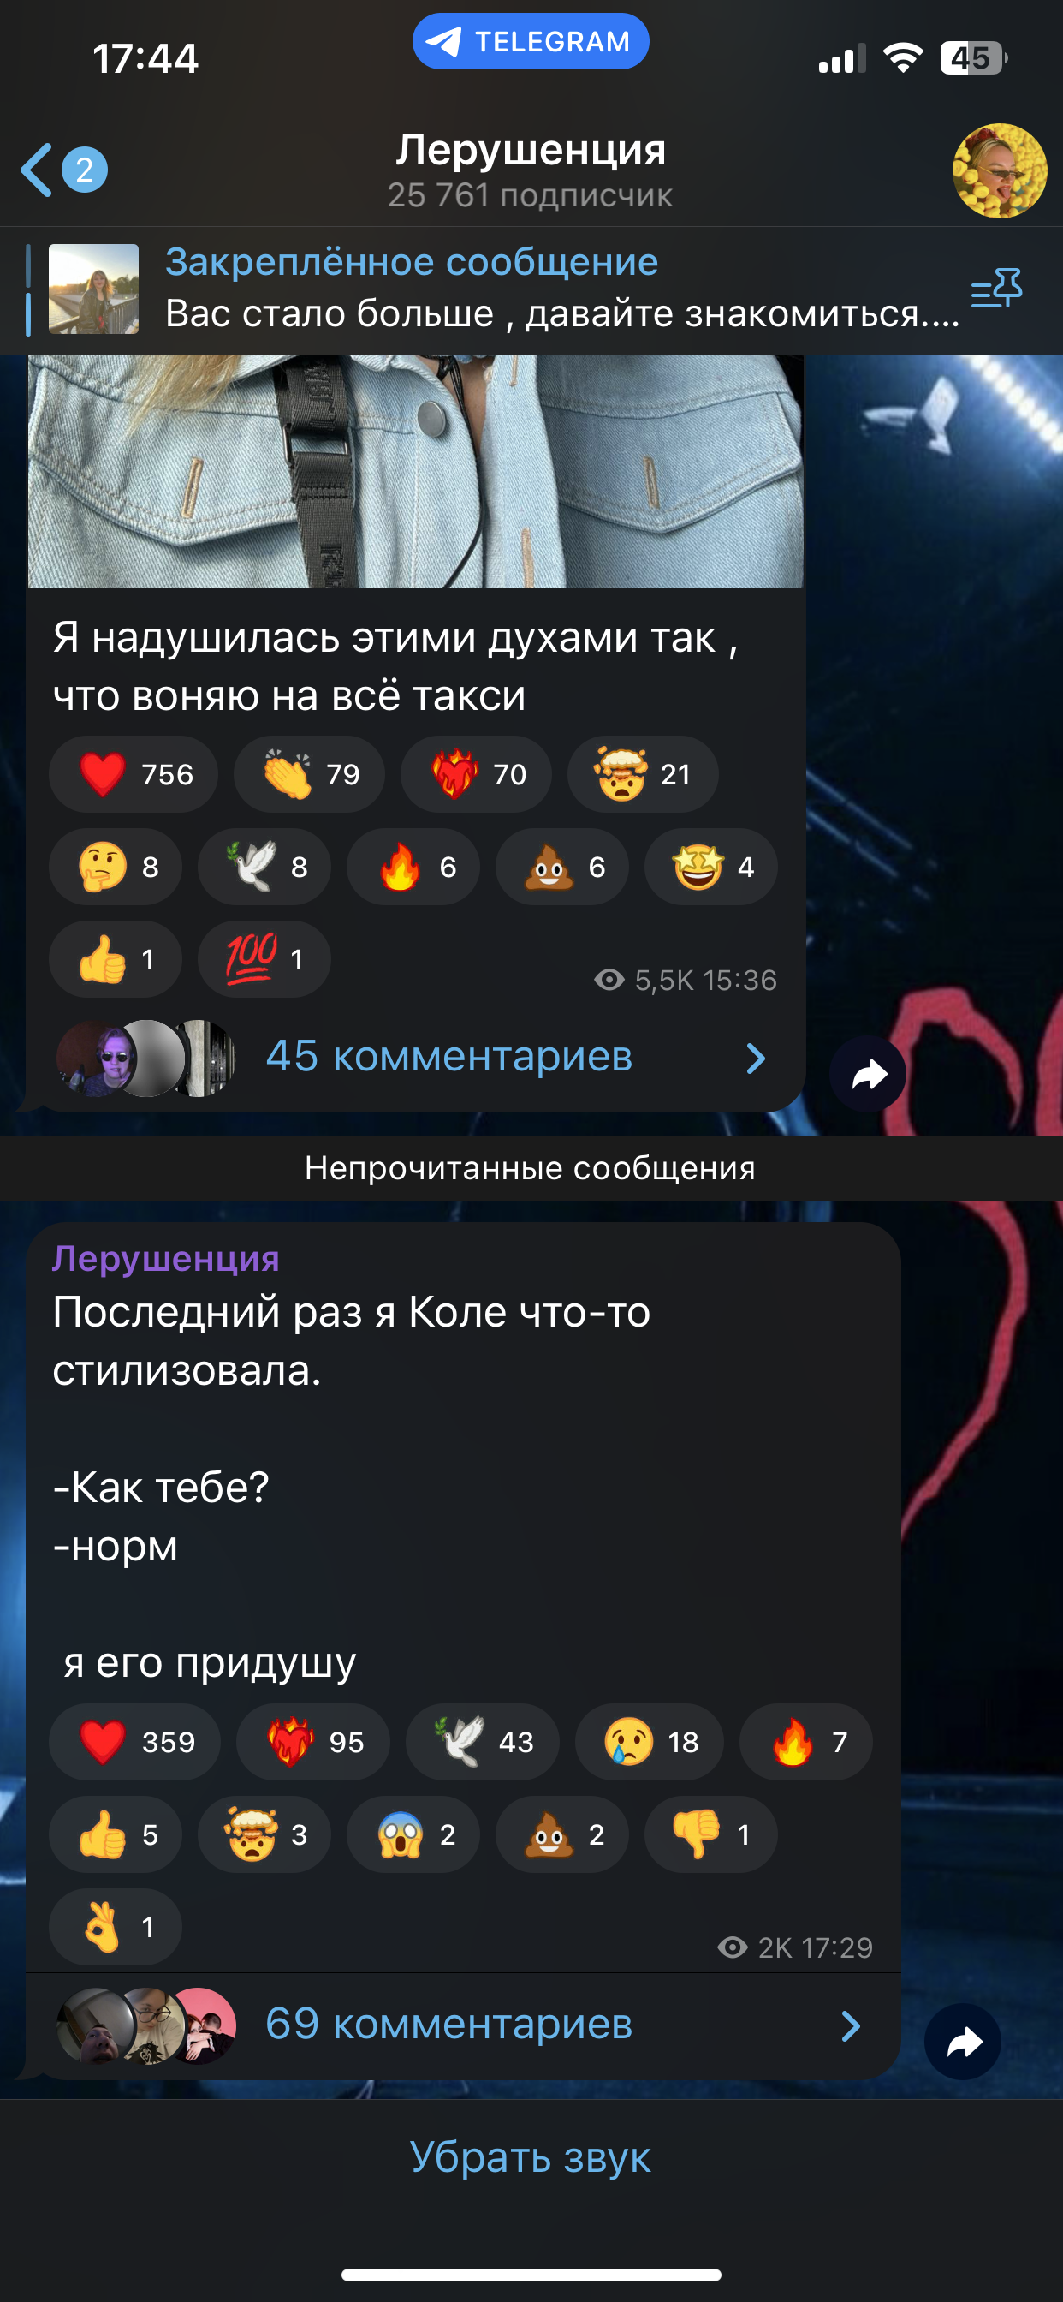Toggle the red heart reaction showing 756

pos(134,774)
